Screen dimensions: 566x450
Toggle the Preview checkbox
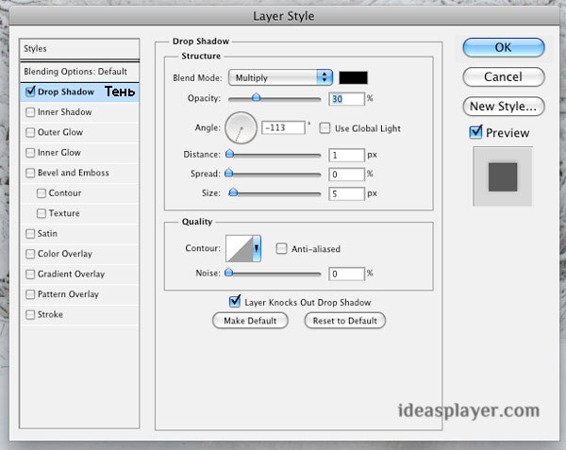click(x=475, y=132)
